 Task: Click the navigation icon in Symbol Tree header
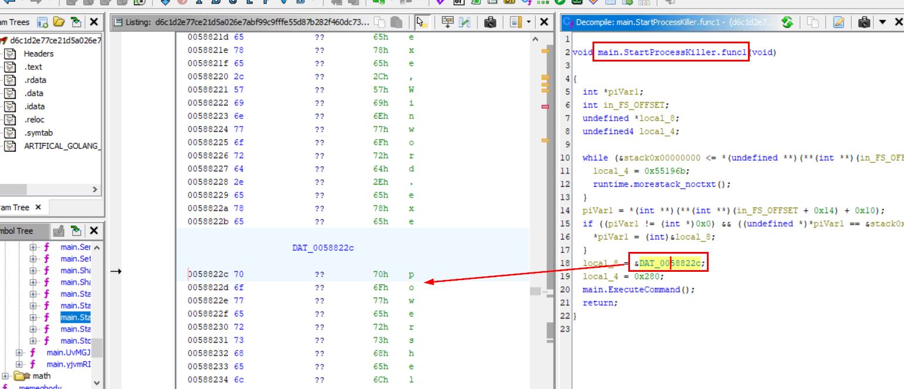click(76, 231)
